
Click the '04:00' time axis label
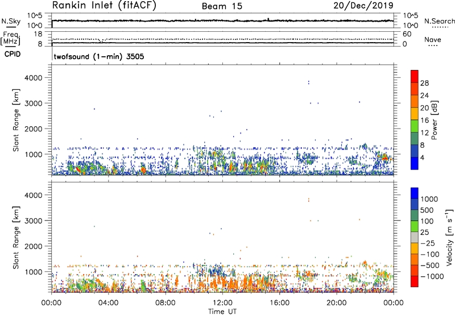tap(108, 303)
